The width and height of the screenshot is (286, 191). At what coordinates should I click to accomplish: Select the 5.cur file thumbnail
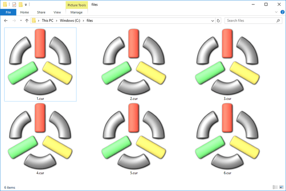tap(134, 136)
